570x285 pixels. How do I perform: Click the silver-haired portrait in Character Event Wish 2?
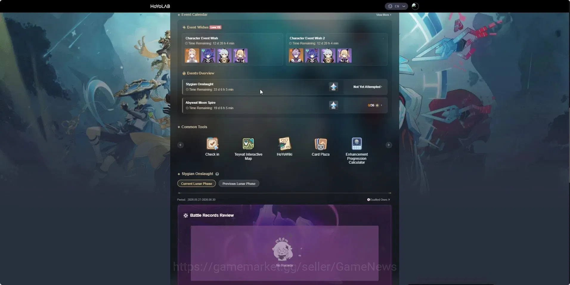click(x=328, y=56)
